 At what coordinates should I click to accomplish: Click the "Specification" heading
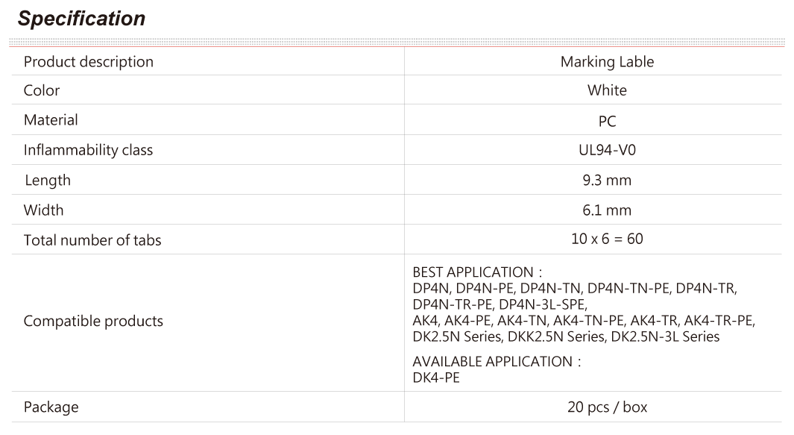click(x=81, y=18)
